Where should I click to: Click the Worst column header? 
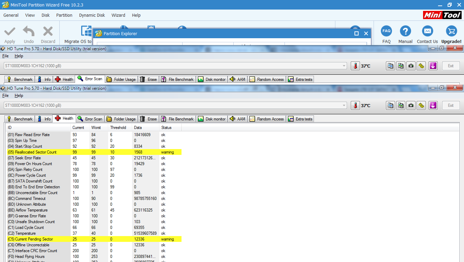click(x=99, y=128)
